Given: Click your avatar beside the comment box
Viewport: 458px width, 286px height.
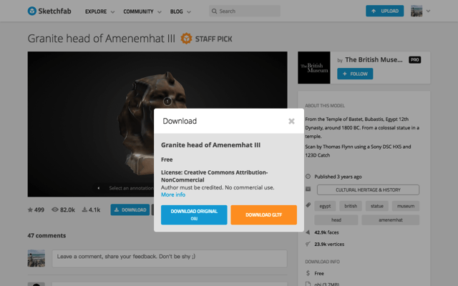Looking at the screenshot, I should (x=36, y=258).
